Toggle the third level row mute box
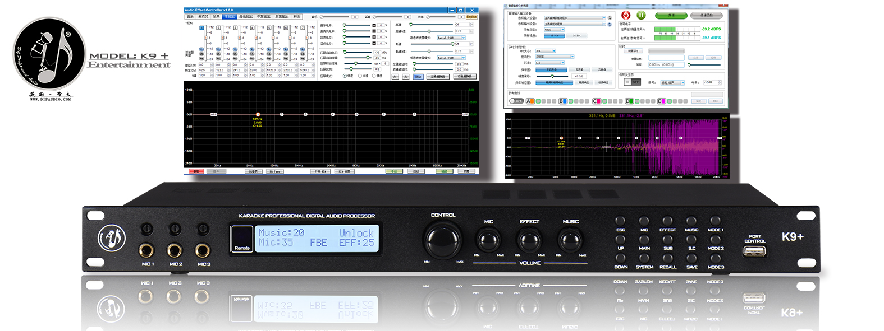This screenshot has height=331, width=884. (x=374, y=38)
